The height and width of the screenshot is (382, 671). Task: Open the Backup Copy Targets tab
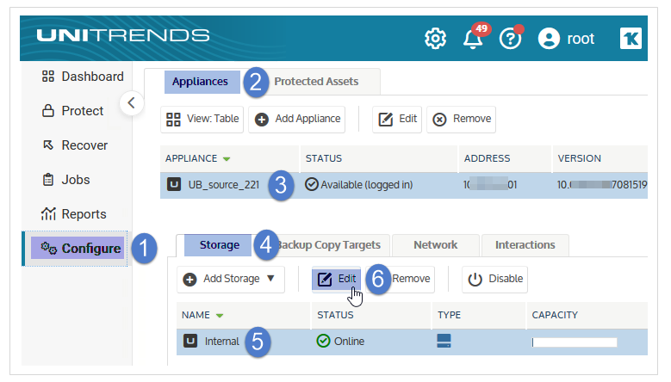[329, 245]
